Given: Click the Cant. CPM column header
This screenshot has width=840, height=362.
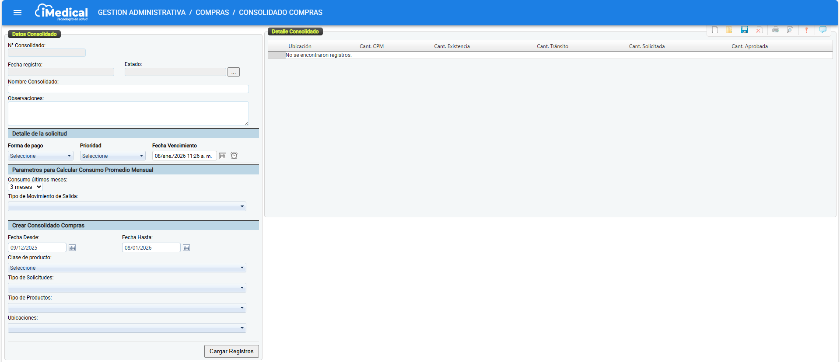Looking at the screenshot, I should [x=371, y=46].
